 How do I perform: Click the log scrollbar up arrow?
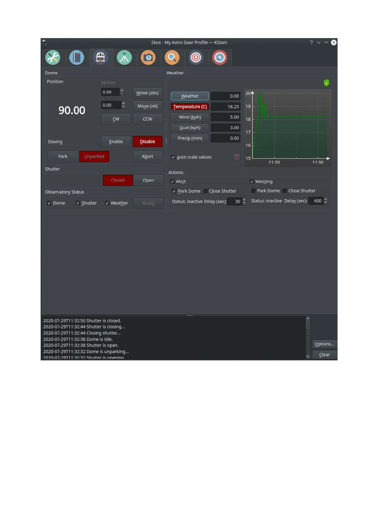[308, 318]
